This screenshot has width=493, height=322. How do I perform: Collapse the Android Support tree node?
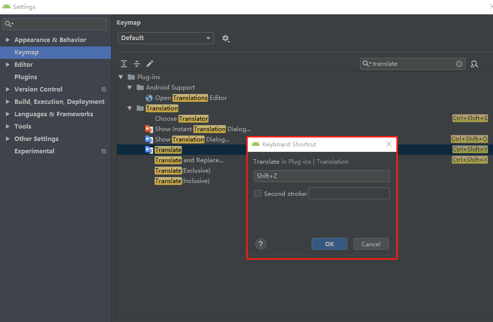point(129,87)
